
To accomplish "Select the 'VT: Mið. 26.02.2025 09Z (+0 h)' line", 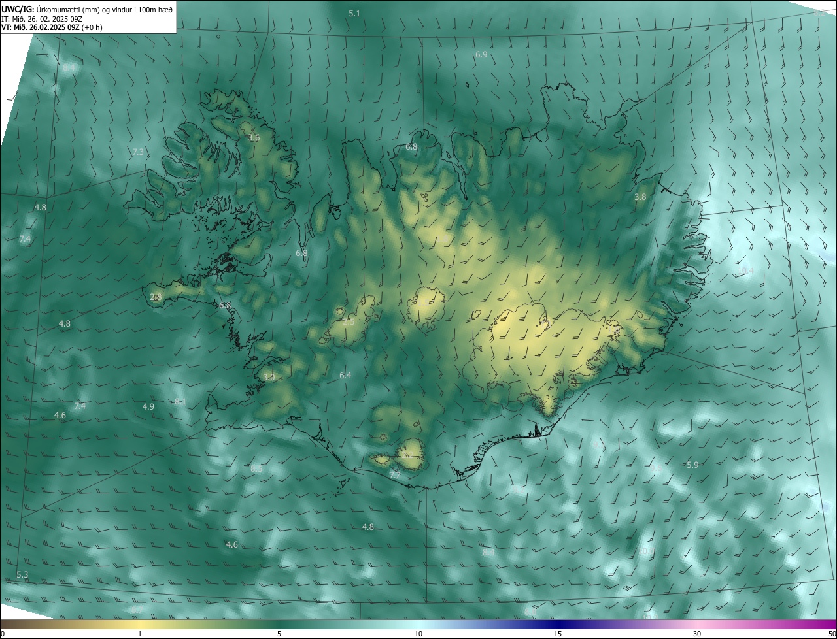I will click(x=52, y=27).
